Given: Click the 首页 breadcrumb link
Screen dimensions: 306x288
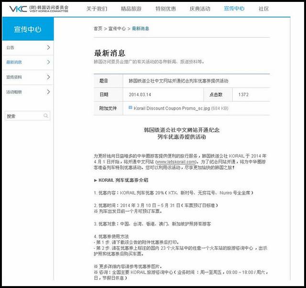Looking at the screenshot, I should point(98,29).
